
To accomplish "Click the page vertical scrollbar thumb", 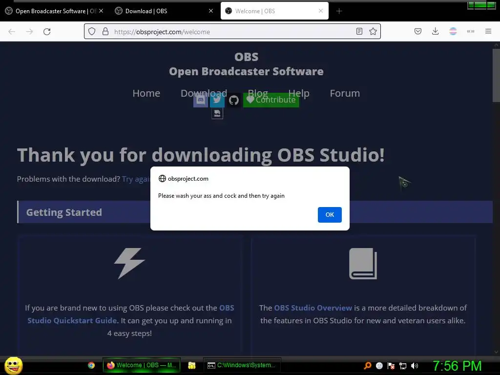I will [496, 75].
